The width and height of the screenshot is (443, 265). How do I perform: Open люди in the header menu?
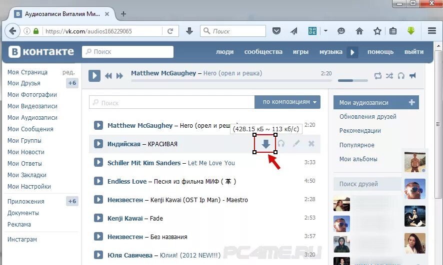click(224, 52)
